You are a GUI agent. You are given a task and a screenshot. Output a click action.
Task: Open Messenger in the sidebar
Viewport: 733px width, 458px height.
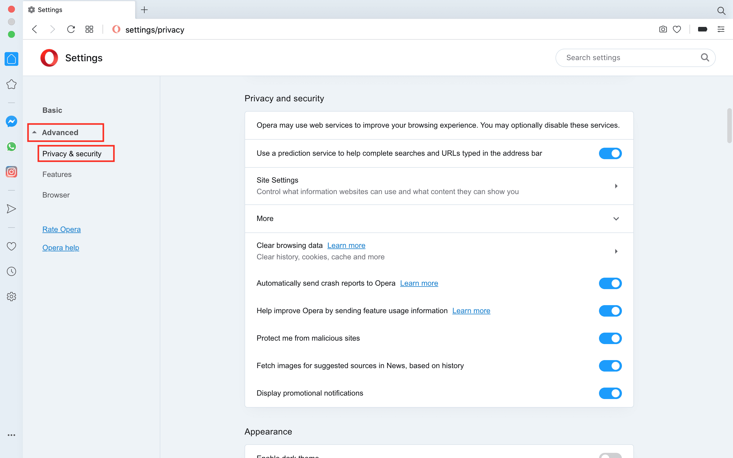(11, 121)
